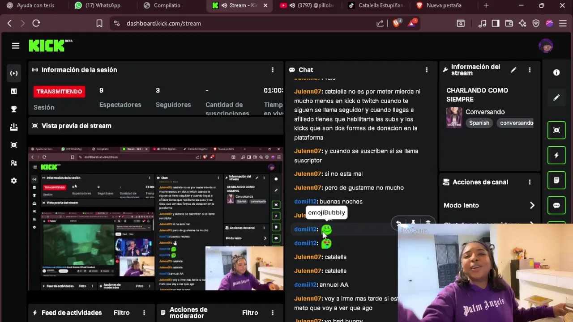Open the Stream section in left sidebar
Image resolution: width=573 pixels, height=322 pixels.
(x=14, y=73)
